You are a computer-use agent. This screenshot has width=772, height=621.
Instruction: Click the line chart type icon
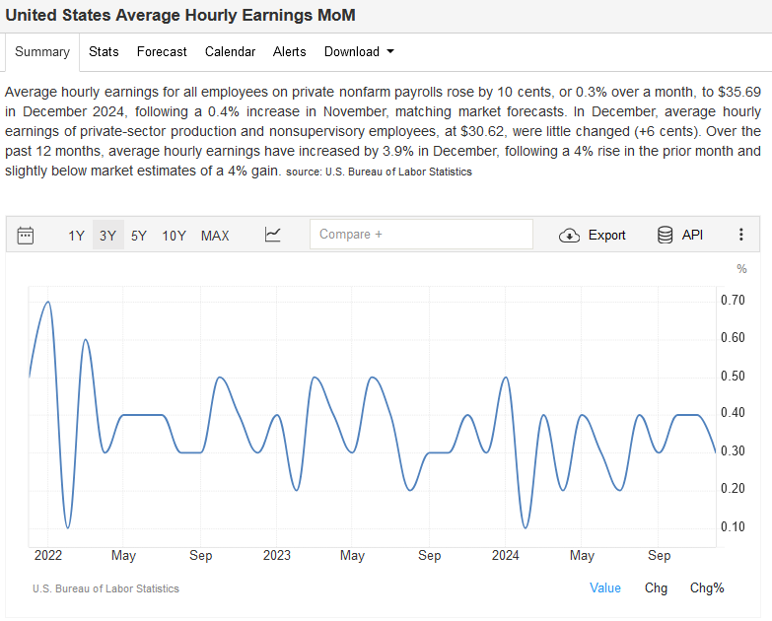click(273, 235)
